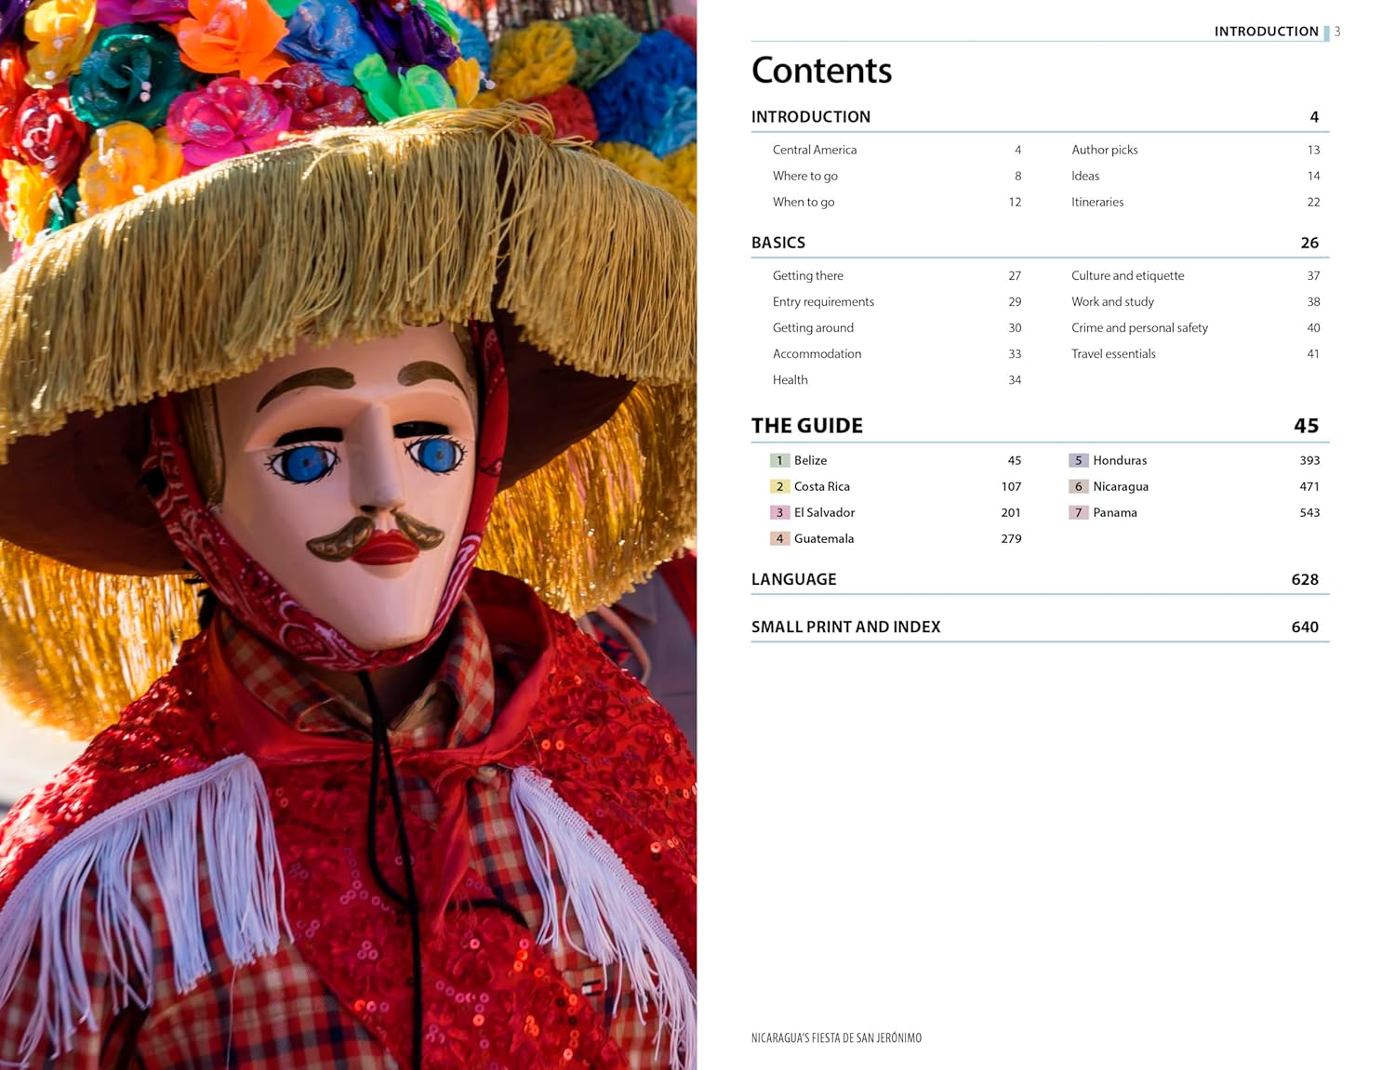Viewport: 1395px width, 1070px height.
Task: Select the INTRODUCTION header in the top corner
Action: pos(1267,31)
